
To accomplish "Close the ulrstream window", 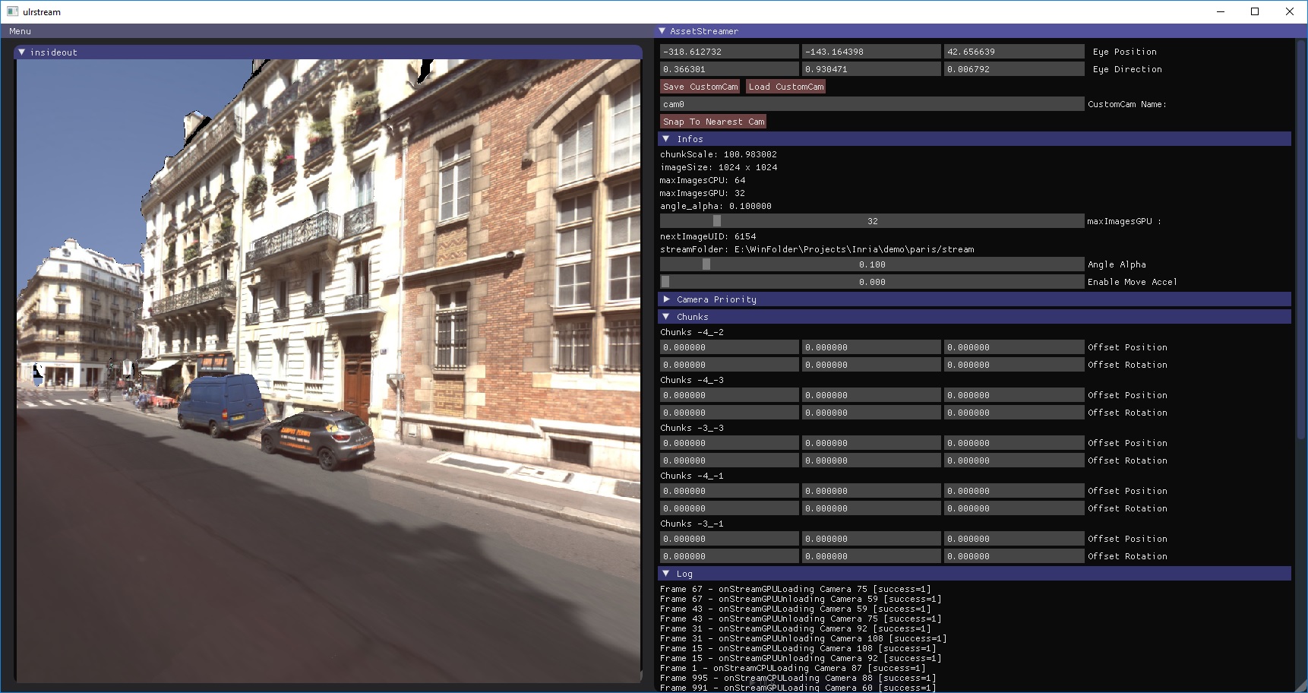I will 1290,11.
